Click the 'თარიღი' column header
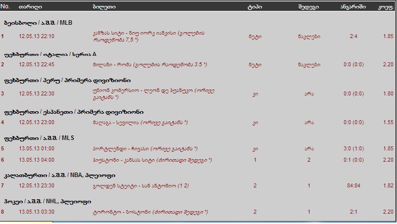This screenshot has width=397, height=224. click(x=30, y=7)
